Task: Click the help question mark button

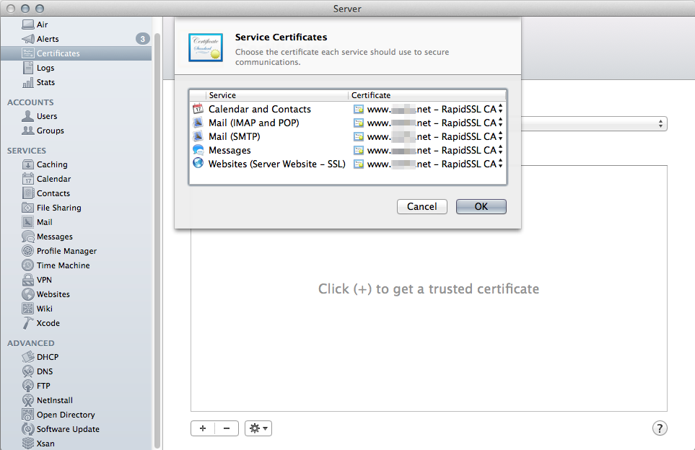Action: click(x=660, y=428)
